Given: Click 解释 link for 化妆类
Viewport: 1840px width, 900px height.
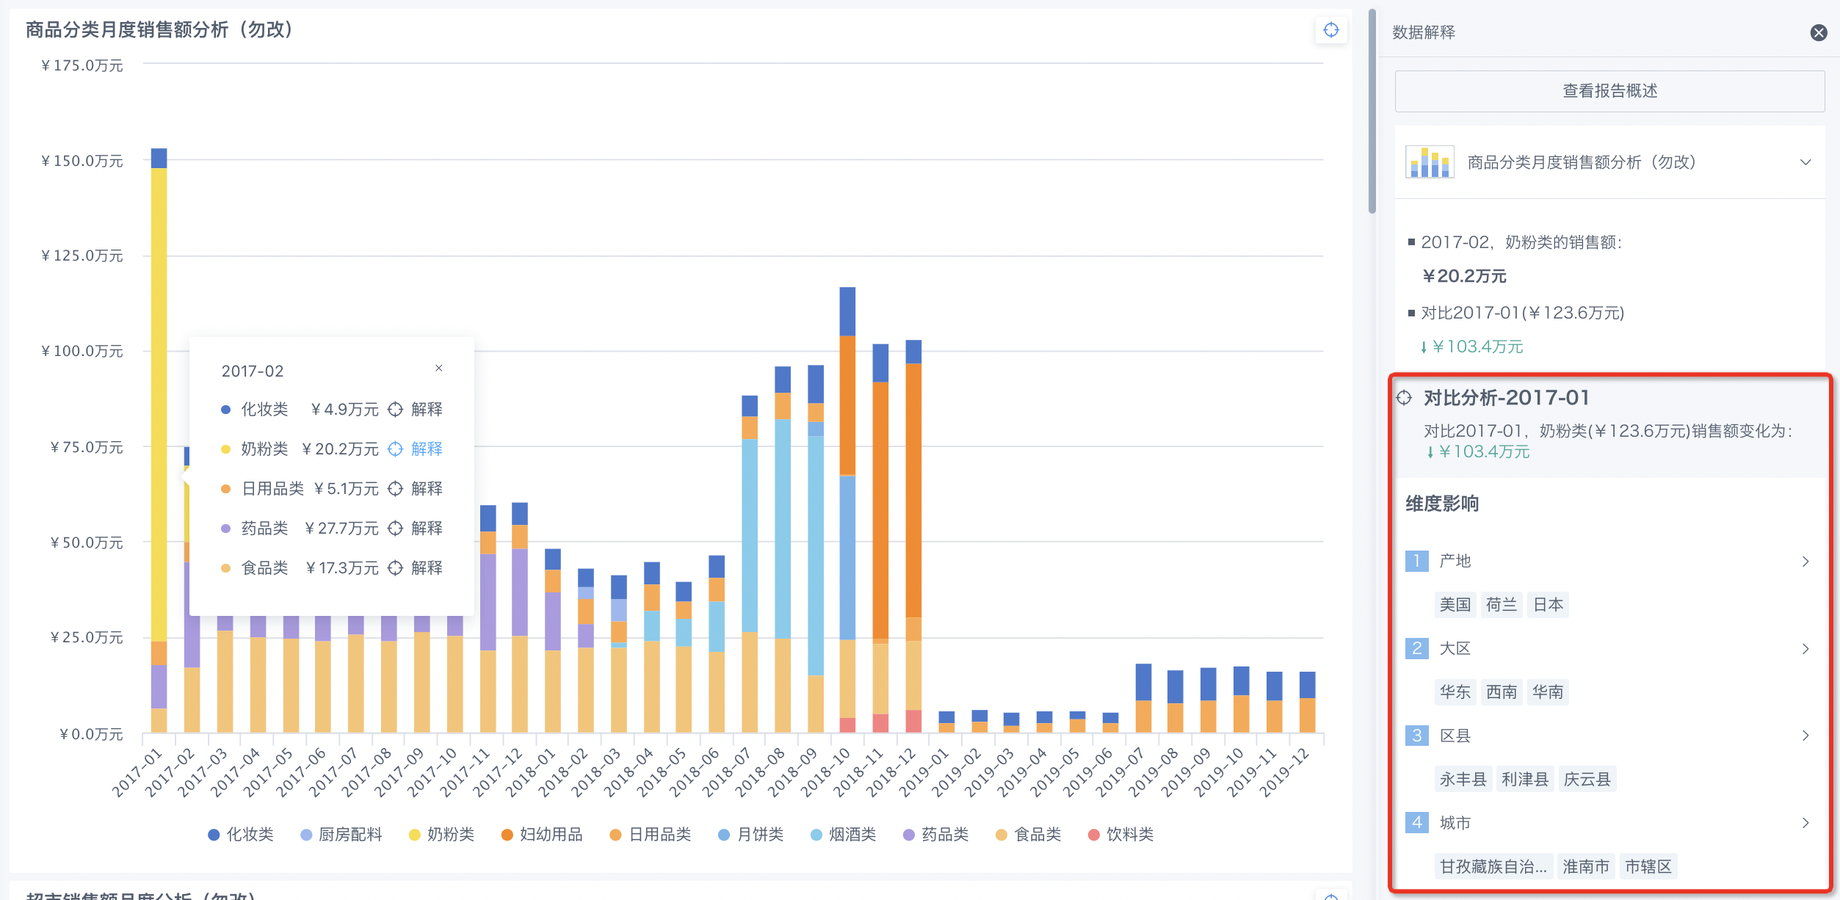Looking at the screenshot, I should click(427, 409).
